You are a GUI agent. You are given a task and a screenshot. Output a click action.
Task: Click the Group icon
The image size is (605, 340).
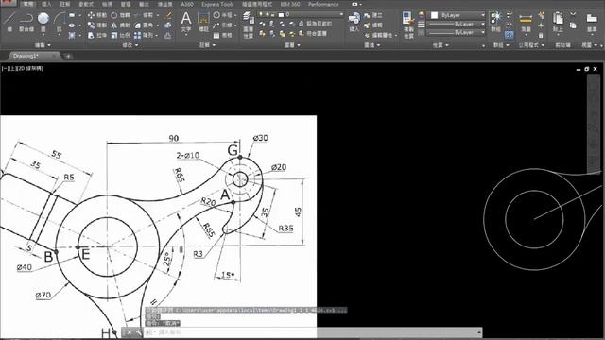pos(495,18)
